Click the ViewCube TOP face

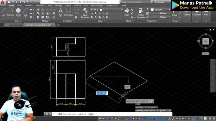click(x=206, y=41)
